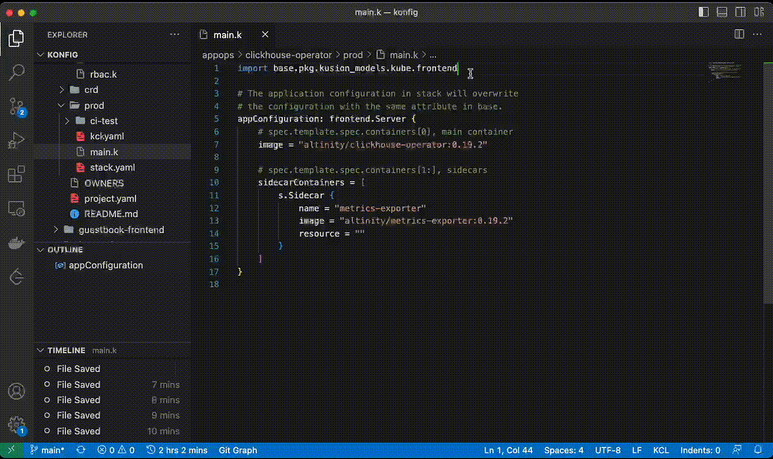Open the Remote Explorer icon

(16, 208)
